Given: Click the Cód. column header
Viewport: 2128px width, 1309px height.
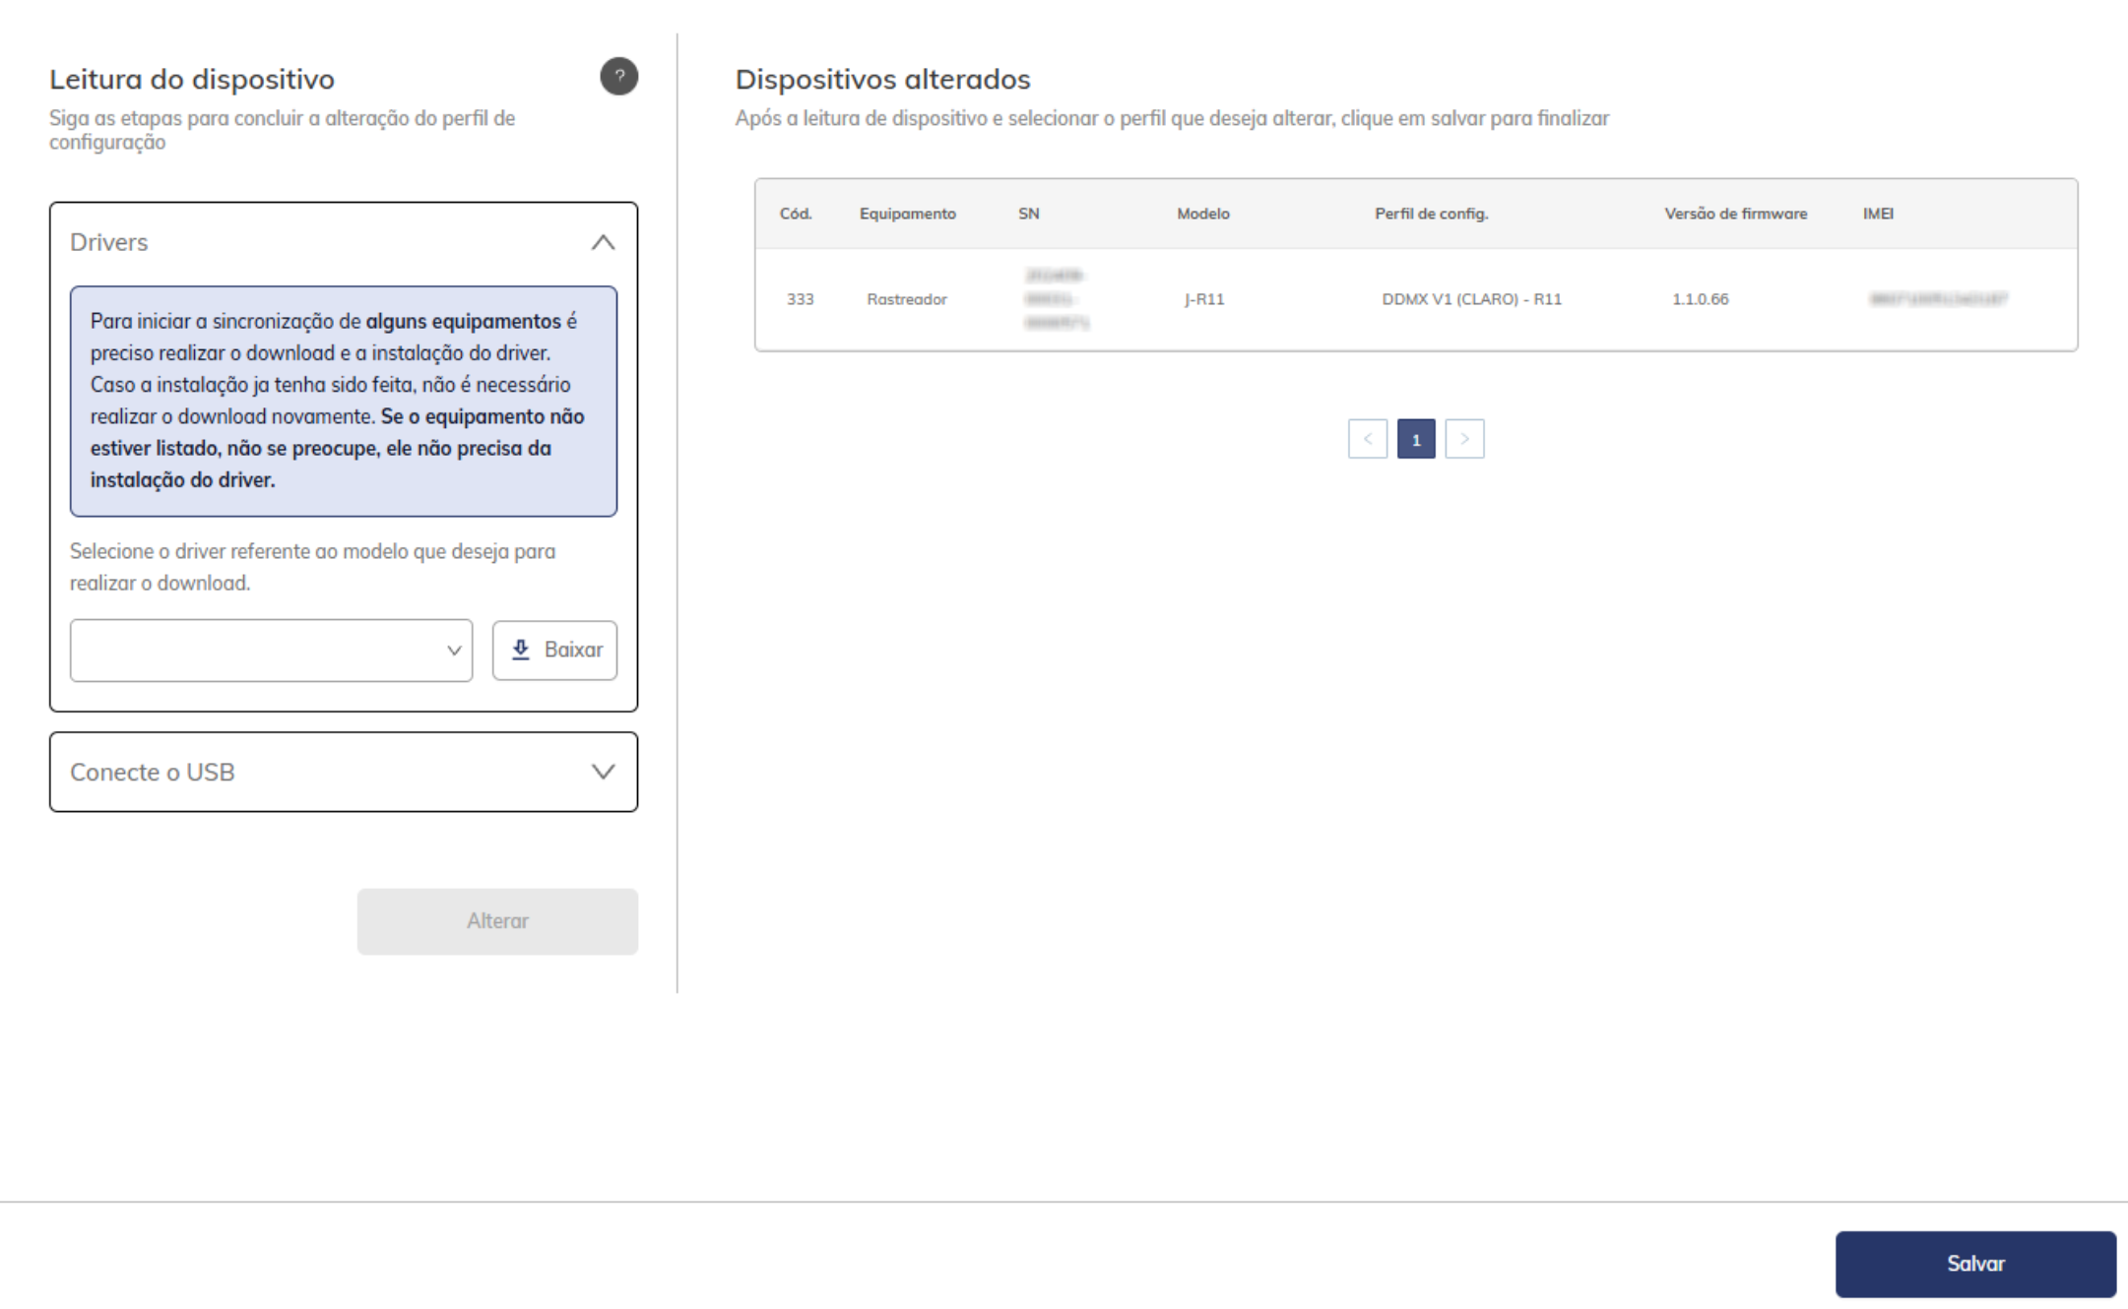Looking at the screenshot, I should 796,214.
